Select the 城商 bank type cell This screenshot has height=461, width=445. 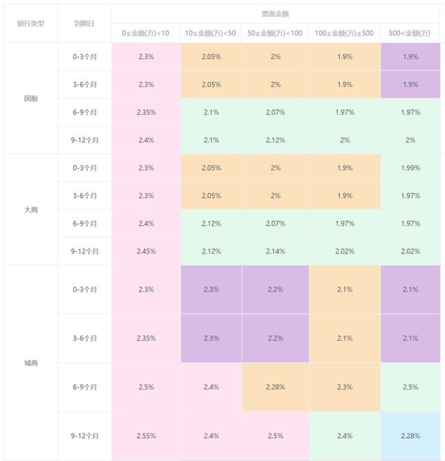[31, 362]
